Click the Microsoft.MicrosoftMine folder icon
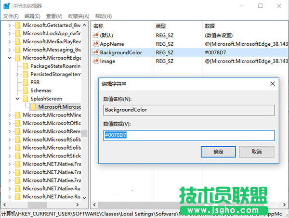Viewport: 289px width, 218px height. [18, 115]
